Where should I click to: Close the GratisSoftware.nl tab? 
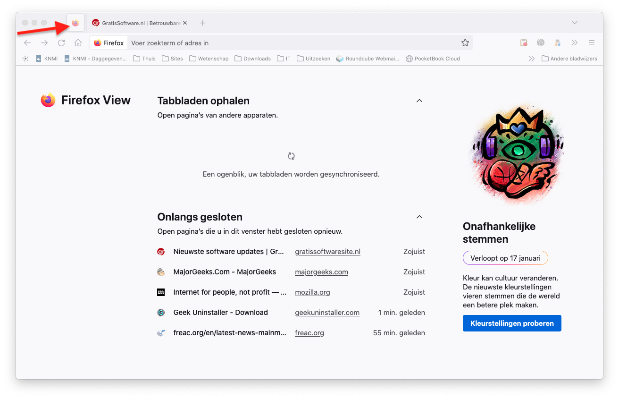185,23
